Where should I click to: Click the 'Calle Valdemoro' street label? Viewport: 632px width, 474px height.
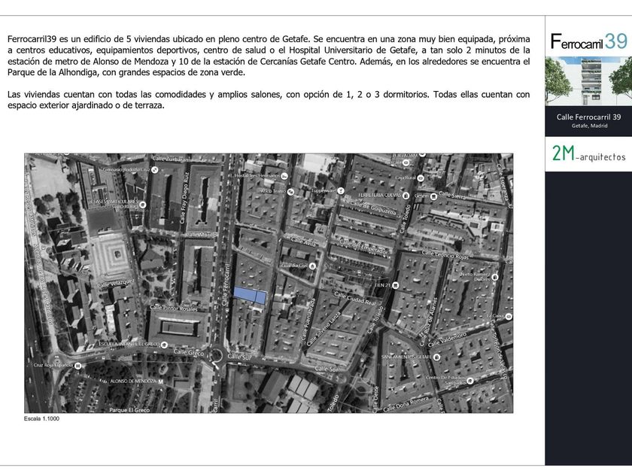(447, 340)
